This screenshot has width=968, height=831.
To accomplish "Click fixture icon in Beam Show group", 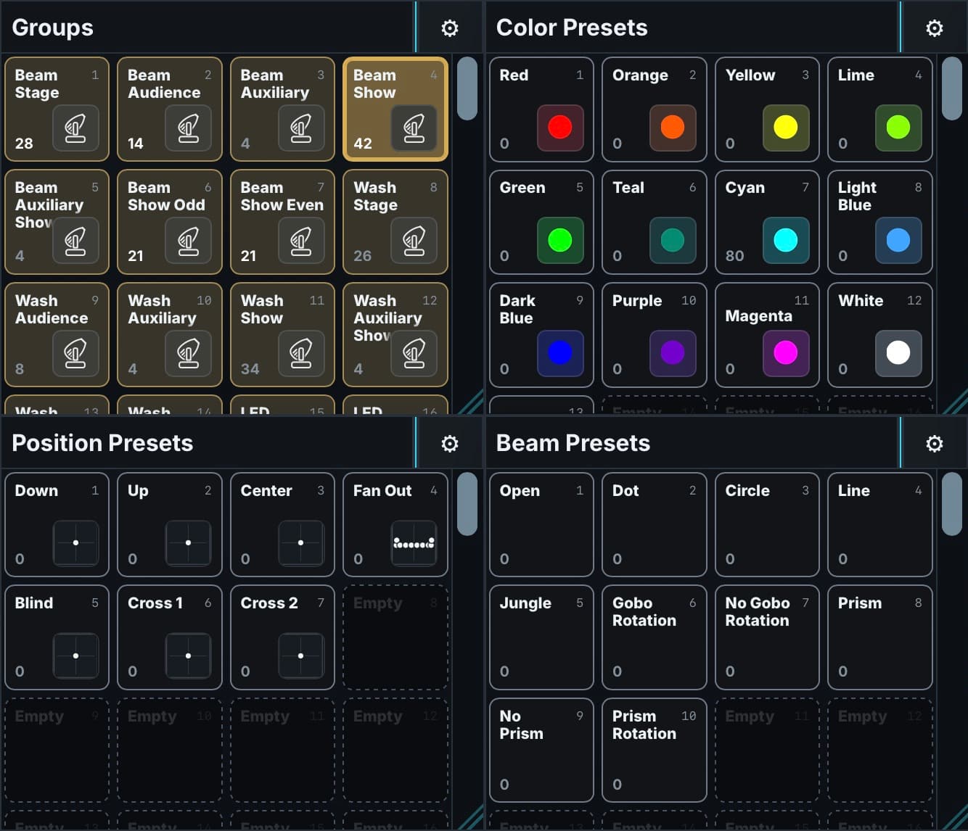I will [x=414, y=128].
